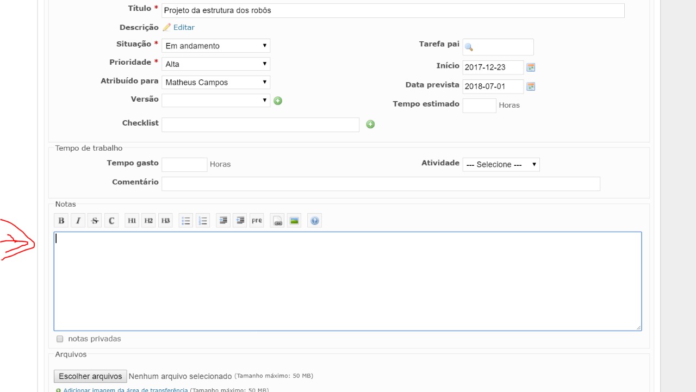Insert numbered list in notes
This screenshot has width=696, height=392.
(x=203, y=221)
